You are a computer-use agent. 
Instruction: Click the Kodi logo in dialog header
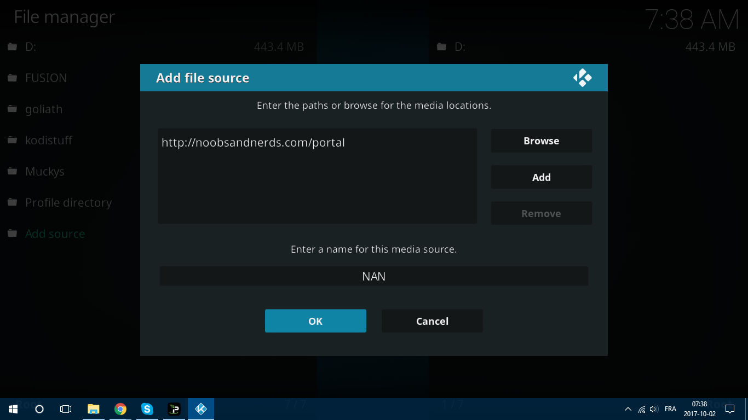582,78
